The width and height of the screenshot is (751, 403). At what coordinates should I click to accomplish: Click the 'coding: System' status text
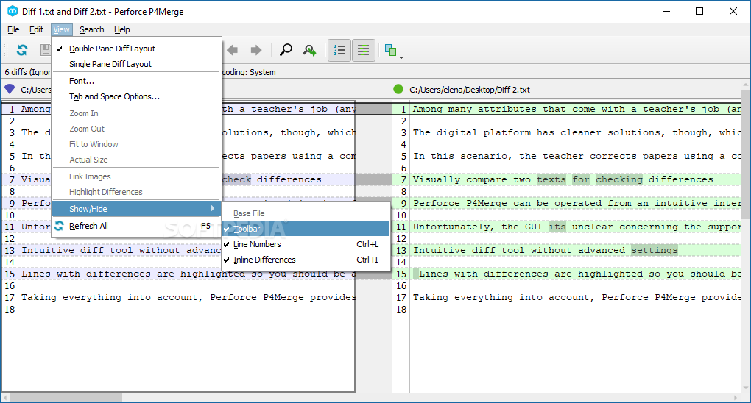tap(249, 72)
